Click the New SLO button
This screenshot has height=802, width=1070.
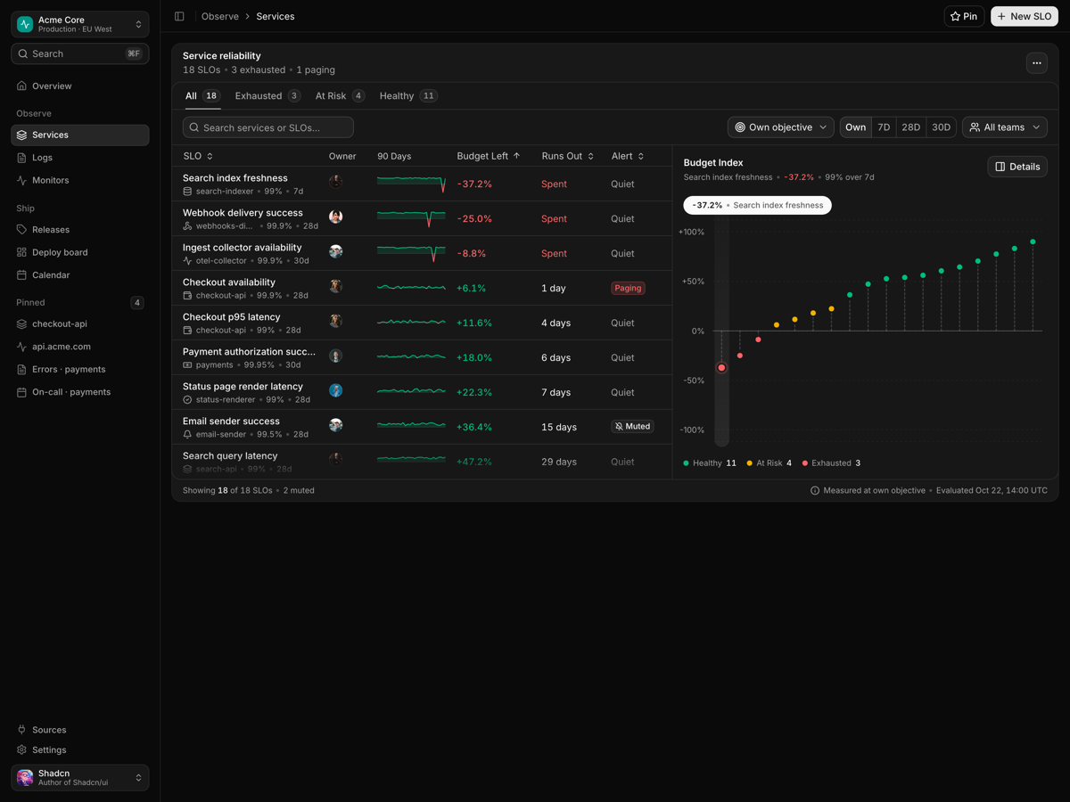[1025, 16]
